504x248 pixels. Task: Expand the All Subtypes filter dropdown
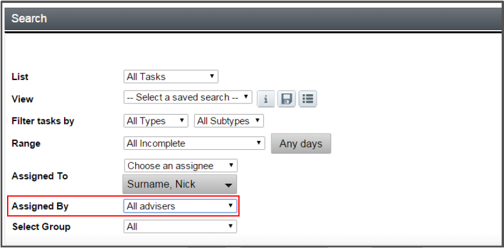pyautogui.click(x=229, y=121)
